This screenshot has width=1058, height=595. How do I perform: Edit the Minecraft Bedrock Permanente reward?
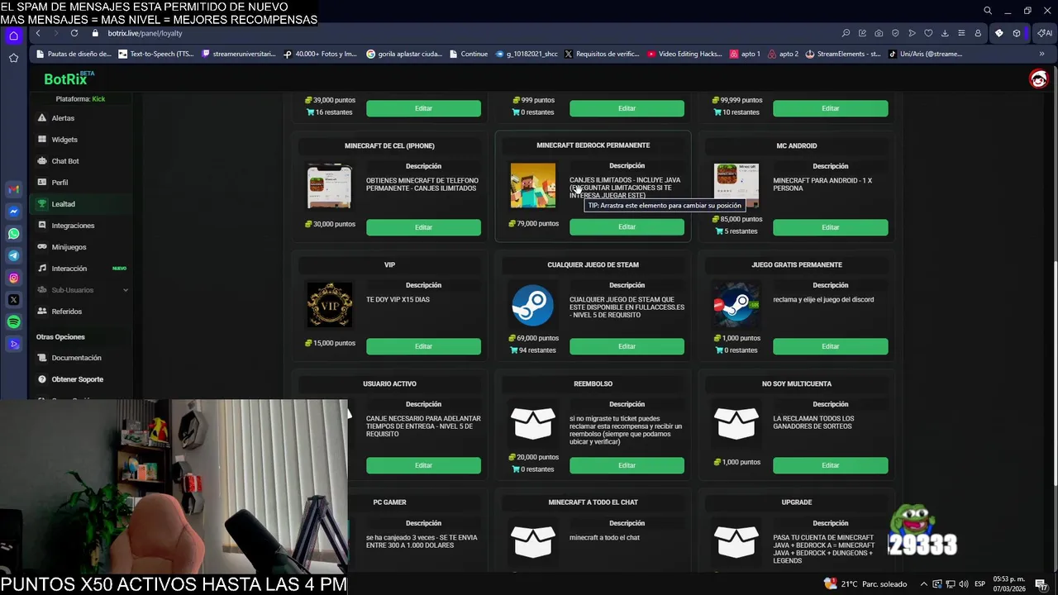click(627, 227)
